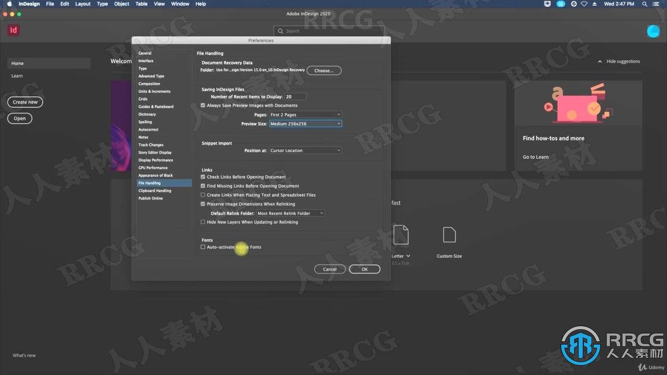
Task: Click the search magnifier icon
Action: [281, 31]
